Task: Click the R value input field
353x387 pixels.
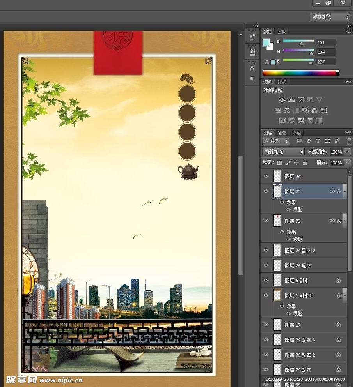Action: 326,42
